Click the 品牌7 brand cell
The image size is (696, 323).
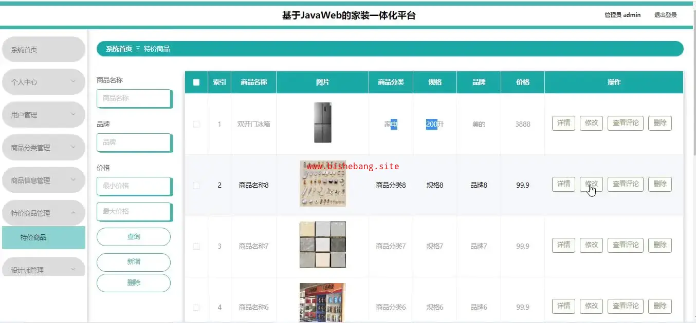(x=479, y=246)
